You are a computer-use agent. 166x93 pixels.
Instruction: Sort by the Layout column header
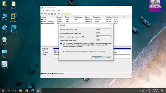61,17
